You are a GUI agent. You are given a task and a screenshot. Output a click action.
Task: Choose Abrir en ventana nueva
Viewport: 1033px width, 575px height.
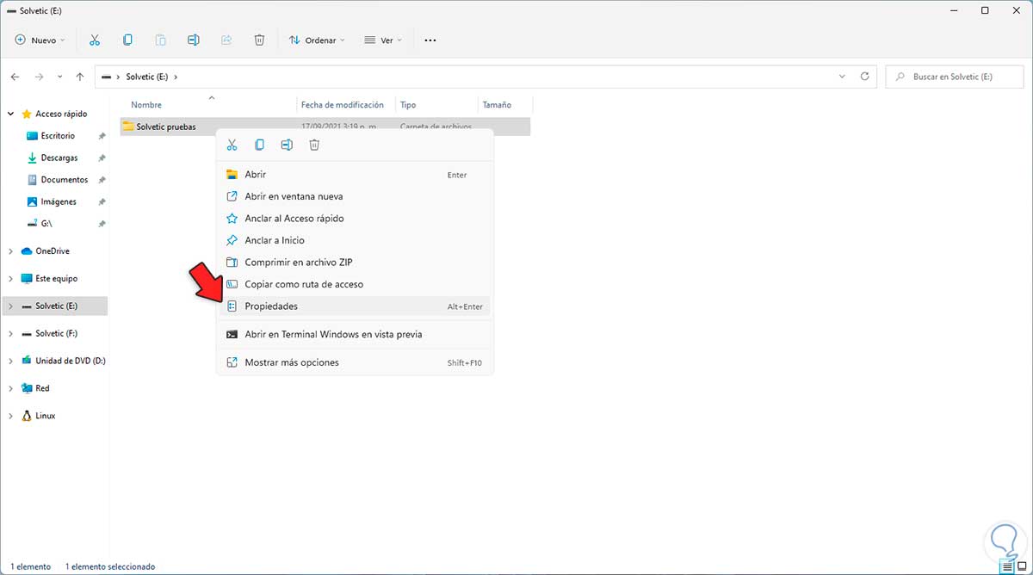point(355,196)
